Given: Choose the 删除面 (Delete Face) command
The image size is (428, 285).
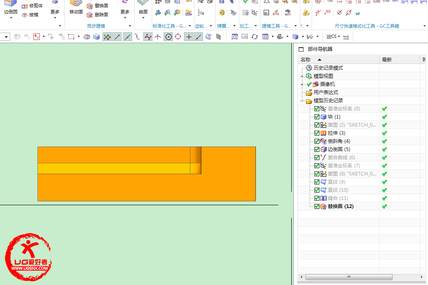Looking at the screenshot, I should point(98,15).
